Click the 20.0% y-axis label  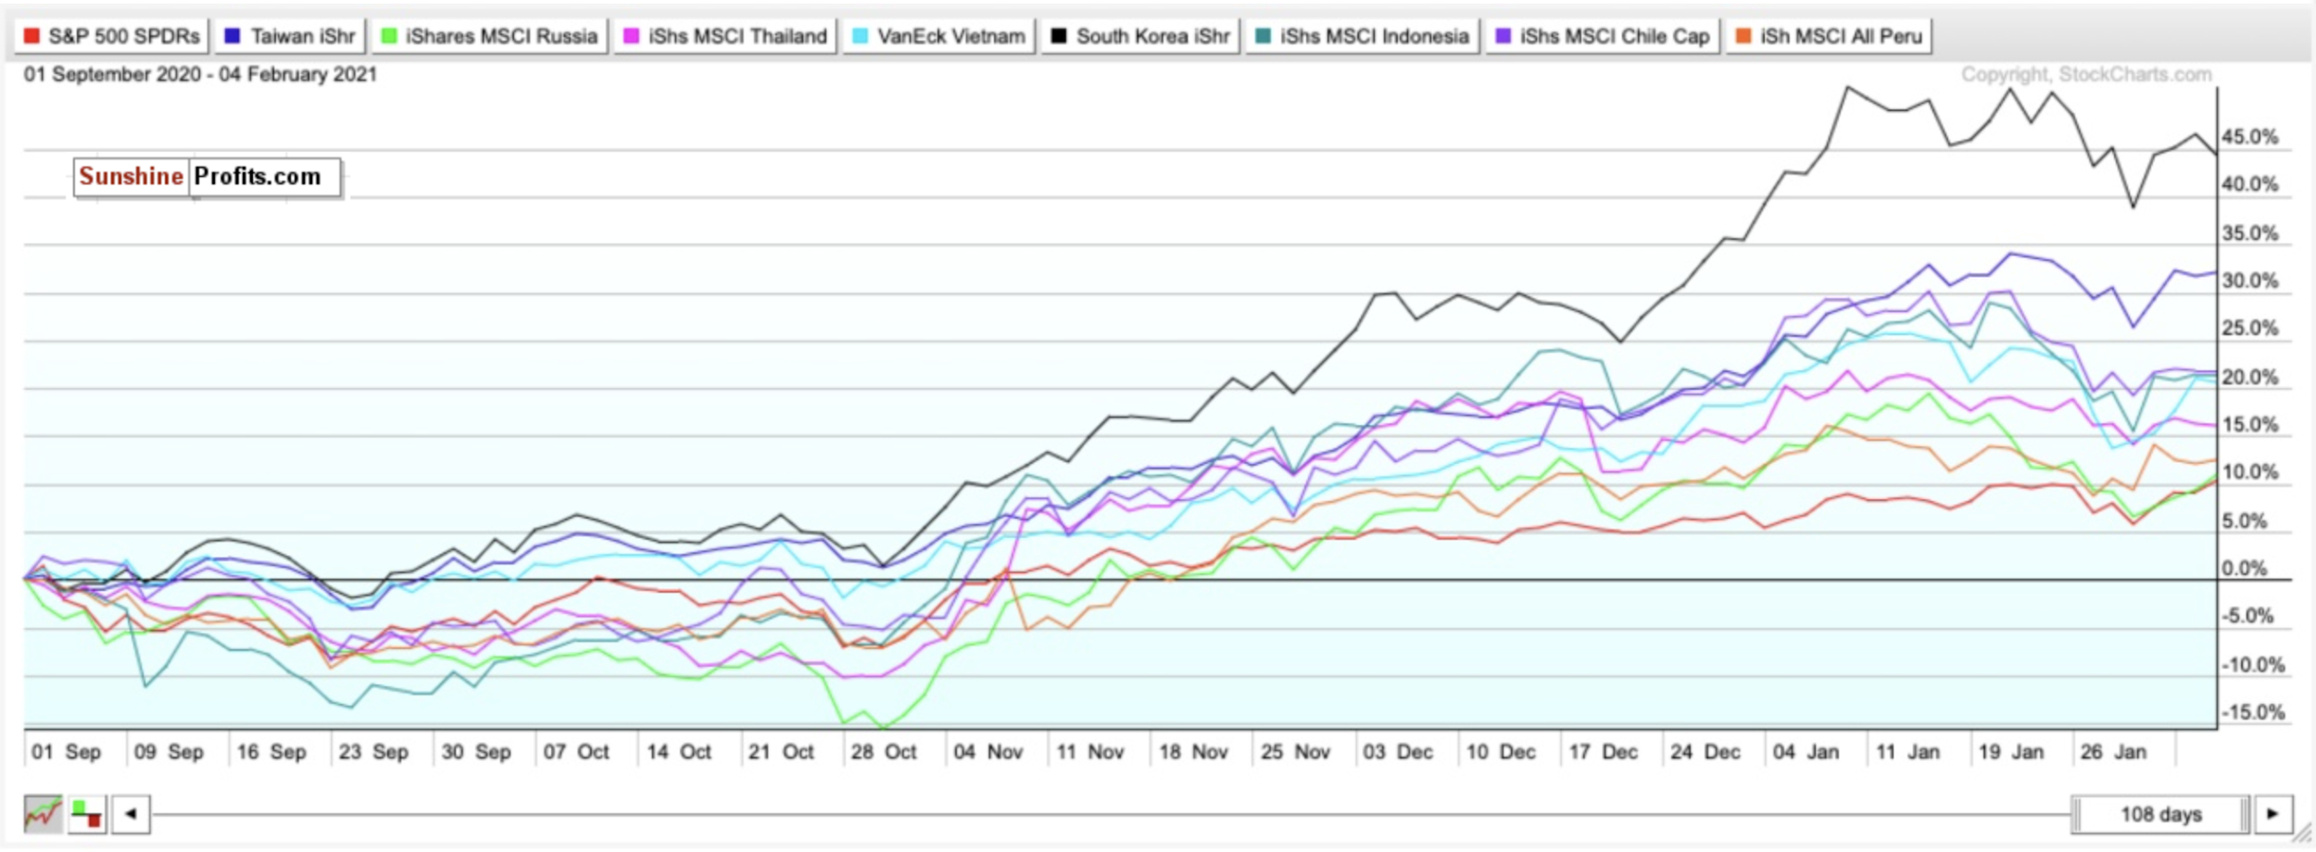tap(2250, 377)
